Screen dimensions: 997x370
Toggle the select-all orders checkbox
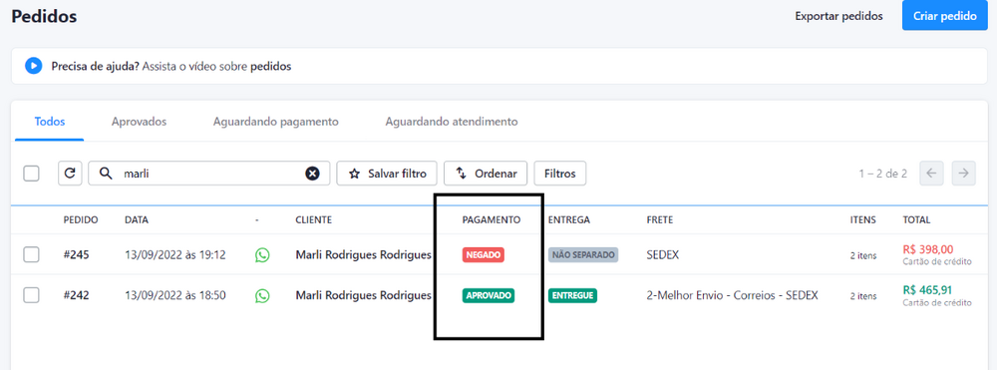pyautogui.click(x=31, y=173)
